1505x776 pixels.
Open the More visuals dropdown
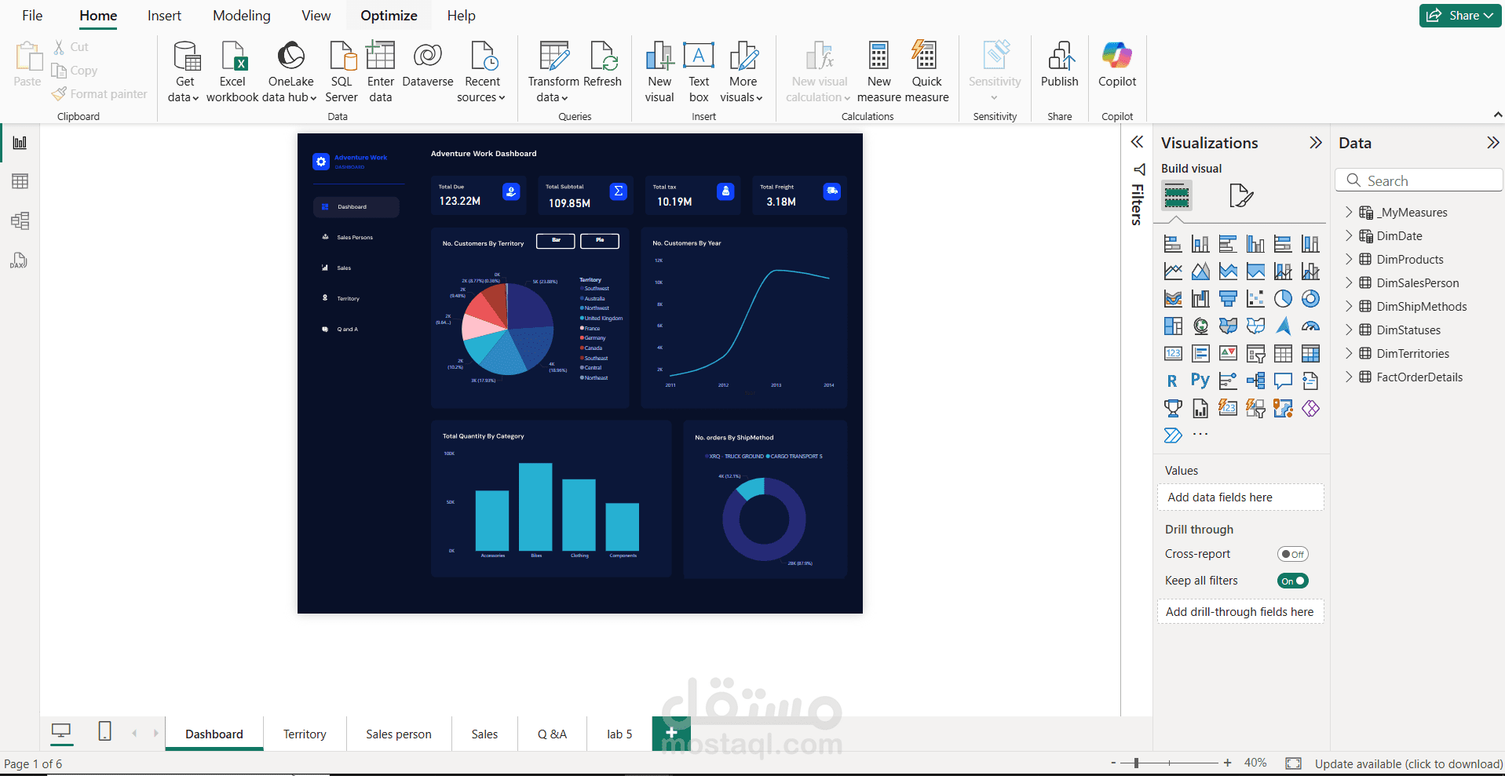click(742, 72)
